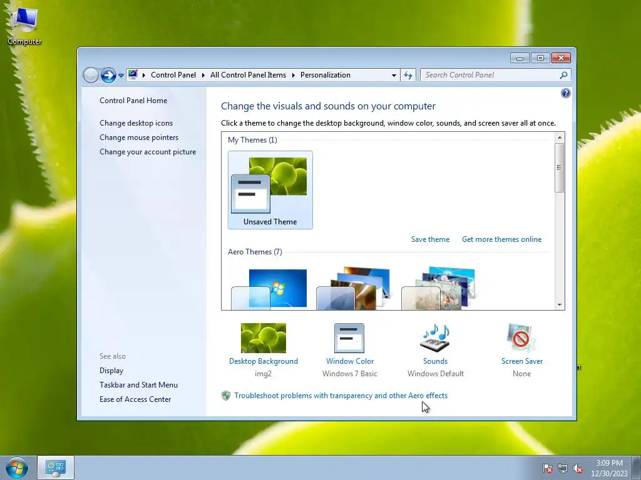Click Get more themes online
The image size is (641, 480).
click(x=501, y=239)
